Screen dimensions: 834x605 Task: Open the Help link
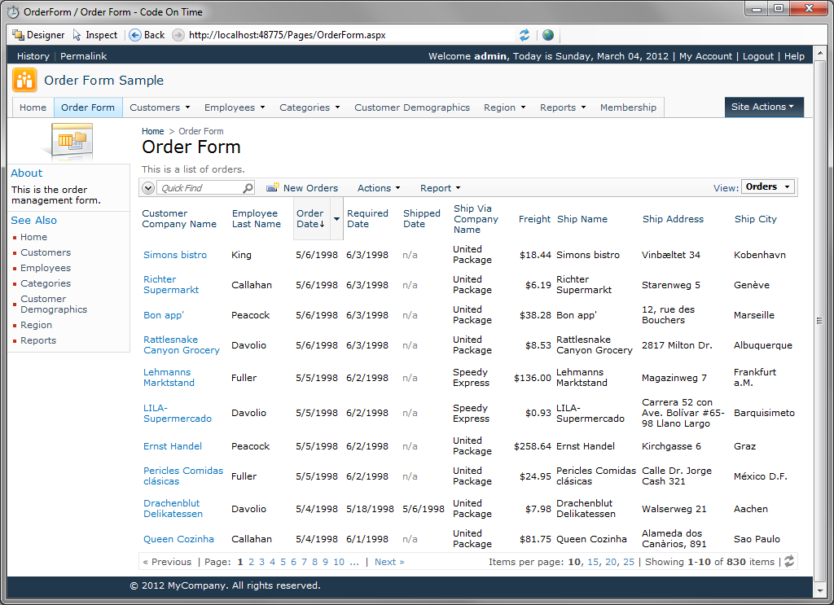tap(794, 56)
